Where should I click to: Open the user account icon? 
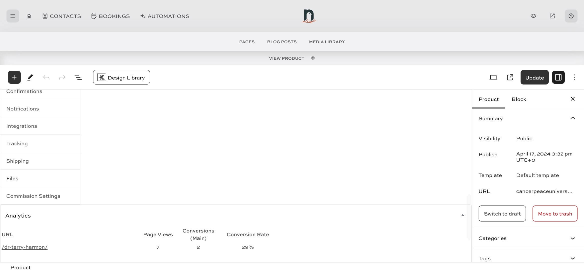click(571, 16)
